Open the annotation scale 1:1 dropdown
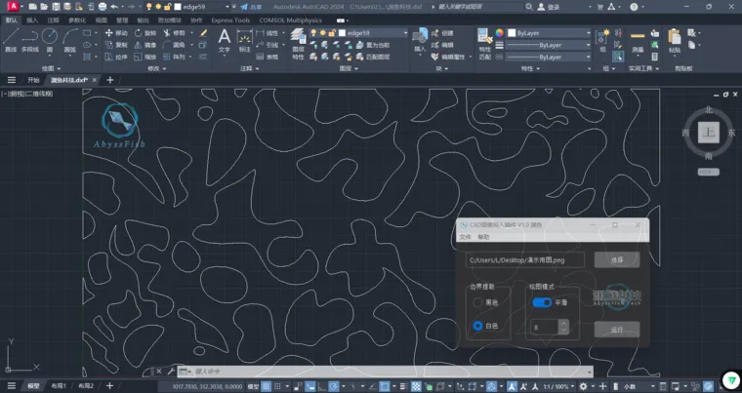Viewport: 742px width, 393px height. (558, 386)
